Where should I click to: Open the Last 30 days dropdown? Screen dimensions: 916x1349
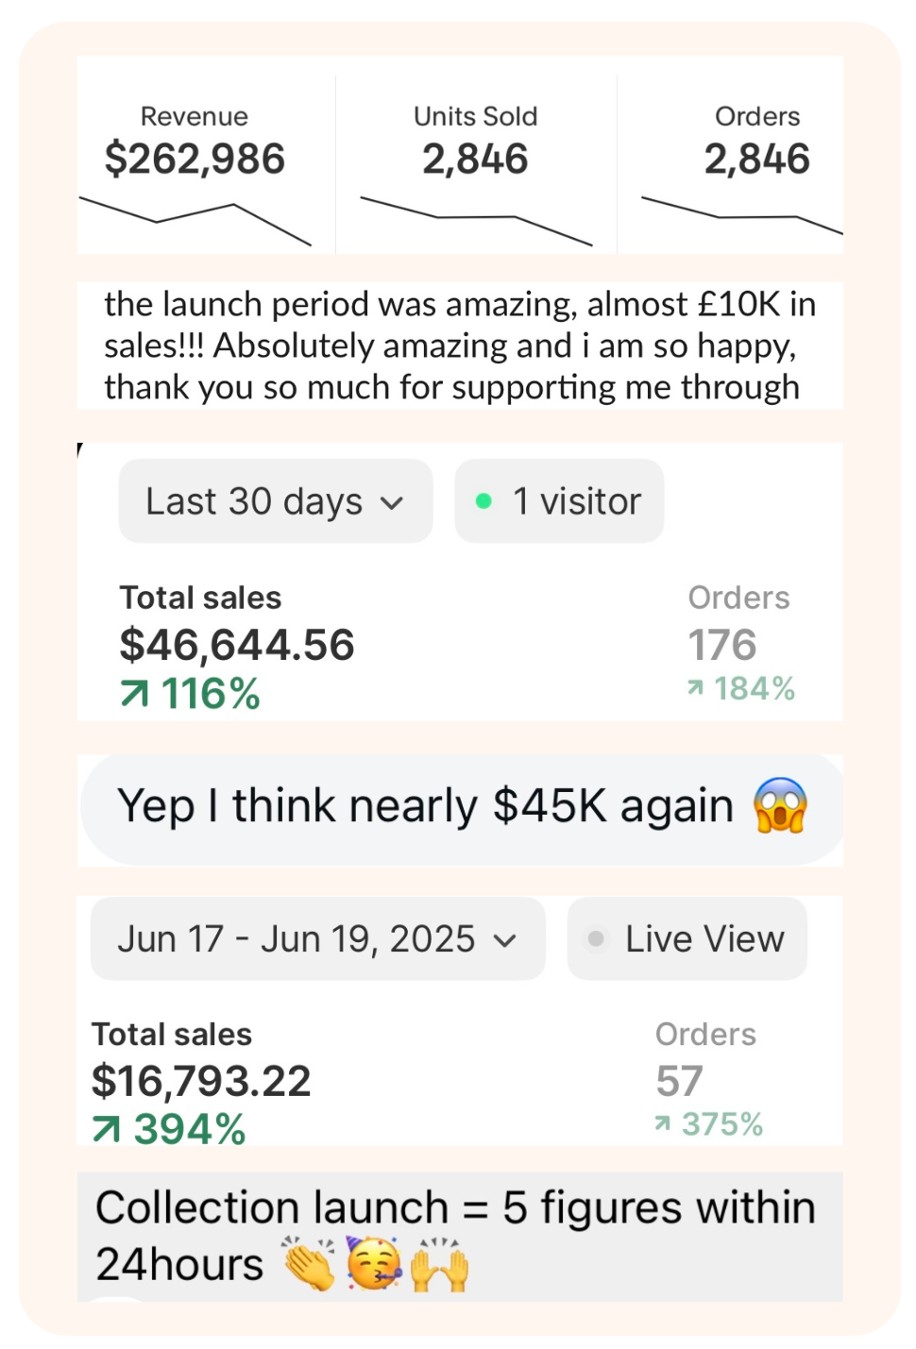(x=275, y=501)
